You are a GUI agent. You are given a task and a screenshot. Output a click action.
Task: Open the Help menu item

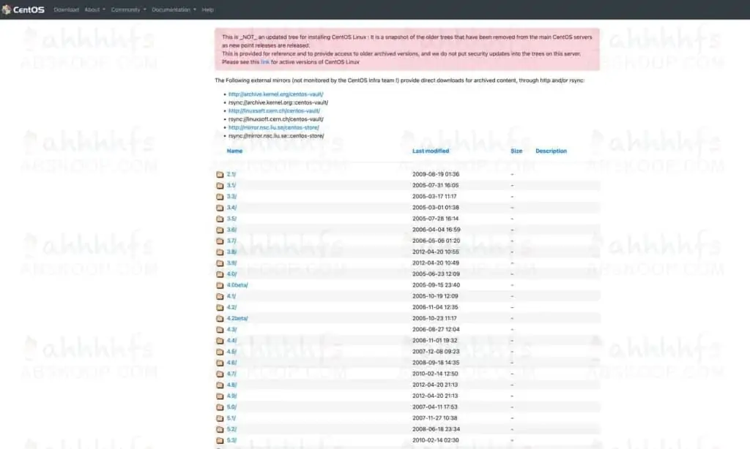(x=207, y=10)
